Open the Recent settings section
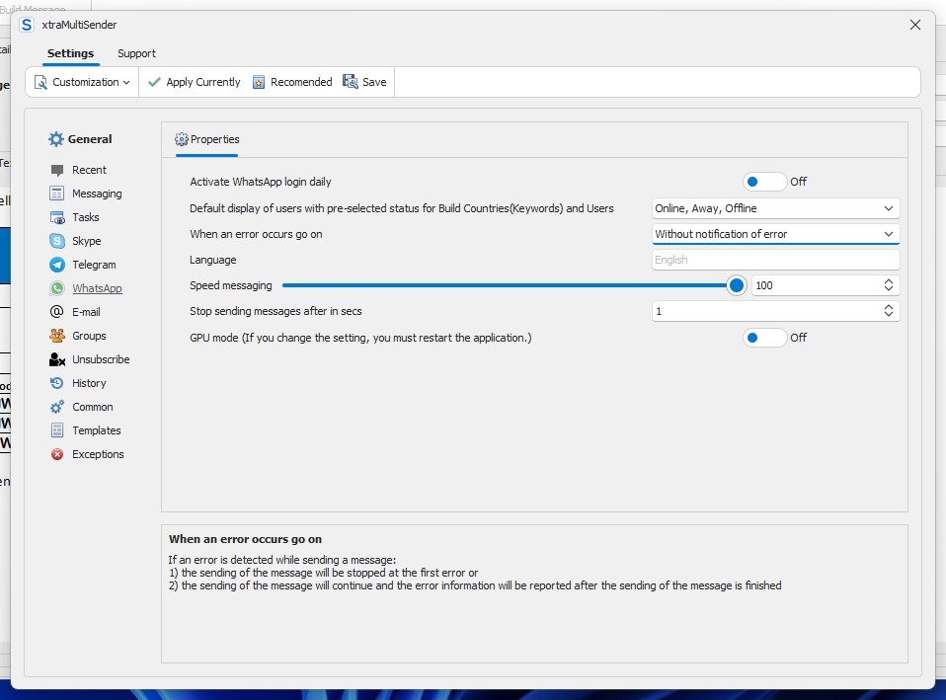946x700 pixels. pos(78,170)
